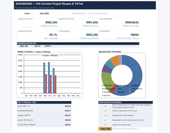Select the 109.7% achievement cell

(x=38, y=46)
